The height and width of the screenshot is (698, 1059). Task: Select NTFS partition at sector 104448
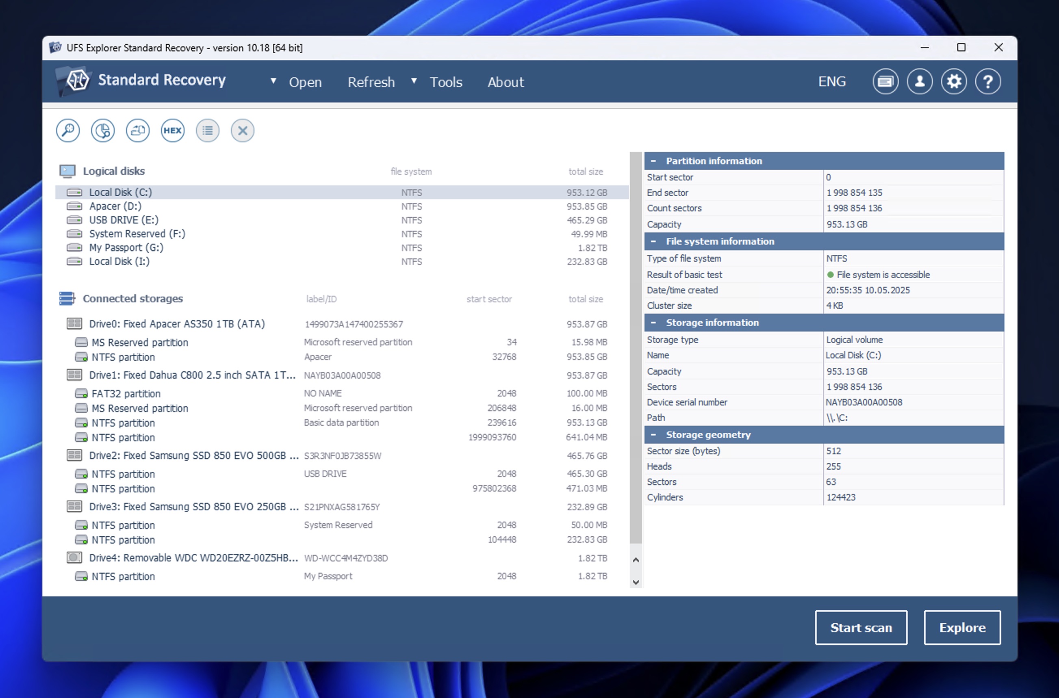pyautogui.click(x=342, y=540)
